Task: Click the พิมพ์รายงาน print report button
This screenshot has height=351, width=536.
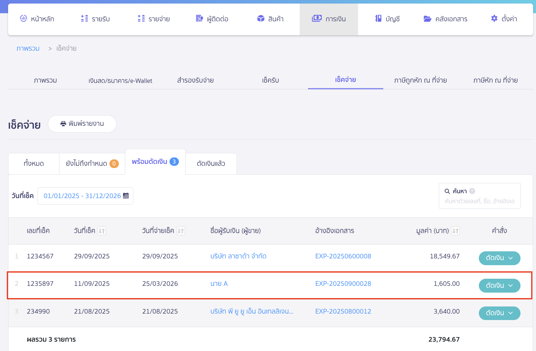Action: [82, 124]
